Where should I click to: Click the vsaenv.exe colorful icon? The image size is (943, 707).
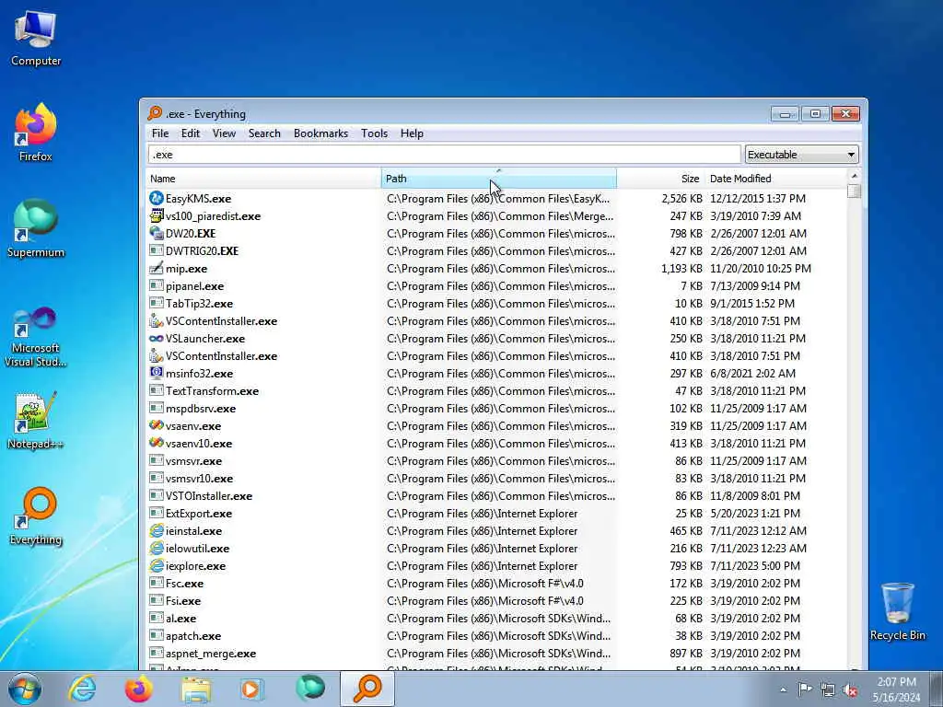(x=157, y=425)
